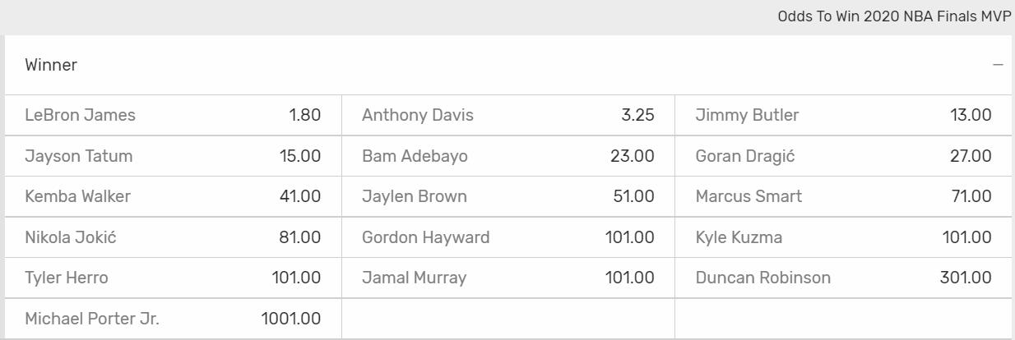Bet on Gordon Hayward at 101.00
The width and height of the screenshot is (1015, 340).
pyautogui.click(x=507, y=237)
